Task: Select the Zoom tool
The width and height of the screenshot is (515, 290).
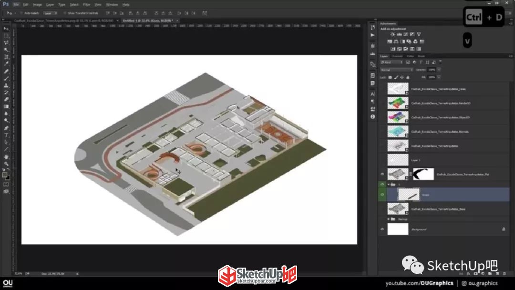Action: pyautogui.click(x=6, y=164)
